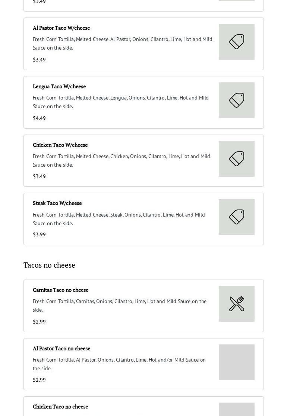This screenshot has height=416, width=287.
Task: Click the Carnitas Taco no cheese description text
Action: 119,305
